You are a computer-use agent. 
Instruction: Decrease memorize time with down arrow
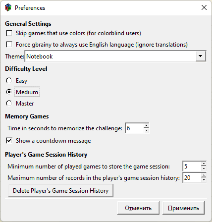click(x=146, y=131)
